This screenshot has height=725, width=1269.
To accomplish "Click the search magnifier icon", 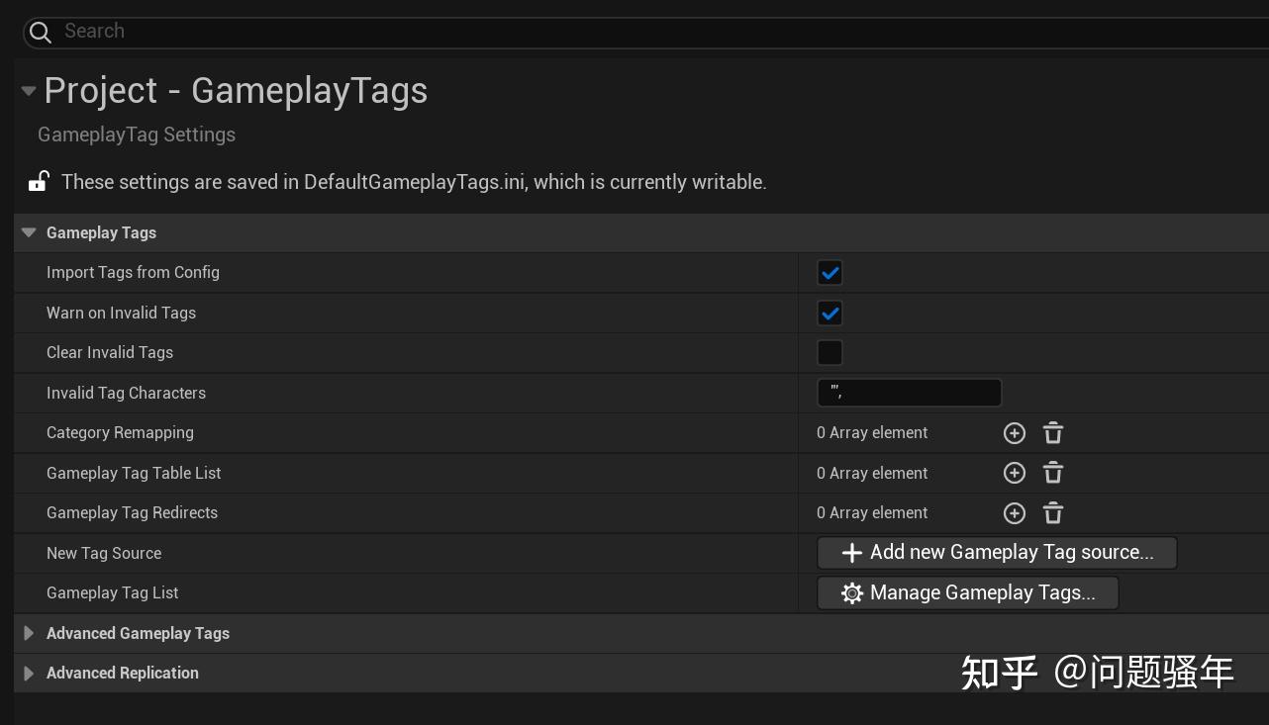I will coord(41,33).
